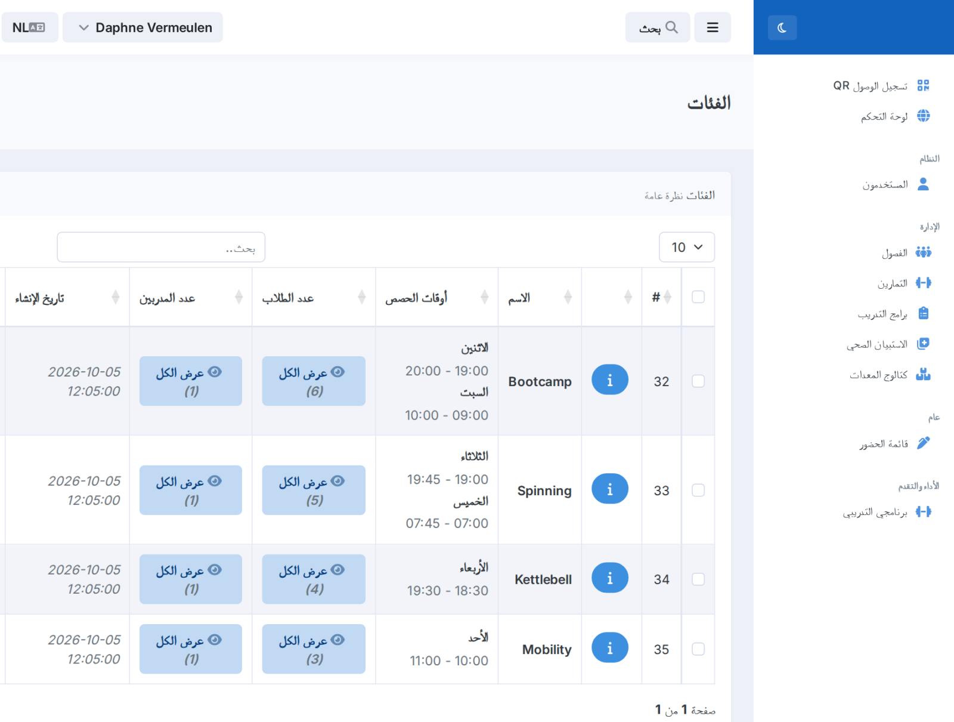
Task: Sort by session times column (أوقات الحصص)
Action: pyautogui.click(x=436, y=297)
